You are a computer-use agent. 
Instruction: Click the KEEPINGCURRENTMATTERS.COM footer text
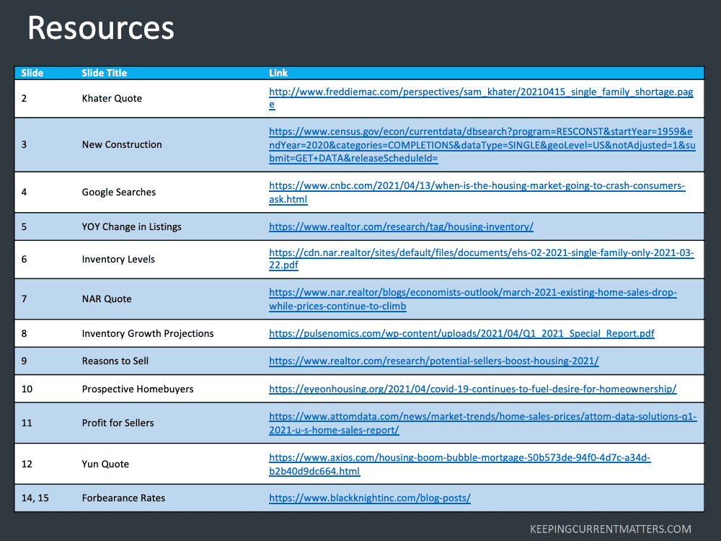tap(611, 529)
